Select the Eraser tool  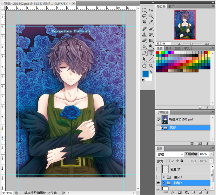click(x=144, y=41)
